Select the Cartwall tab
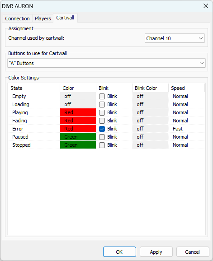The height and width of the screenshot is (261, 213). coord(65,18)
